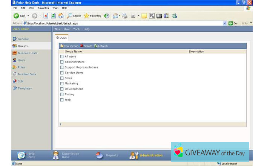
Task: Tick the Support Representatives checkbox
Action: (62, 67)
